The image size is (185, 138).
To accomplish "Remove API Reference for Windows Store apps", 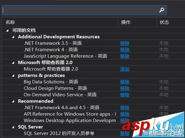I will (125, 114).
